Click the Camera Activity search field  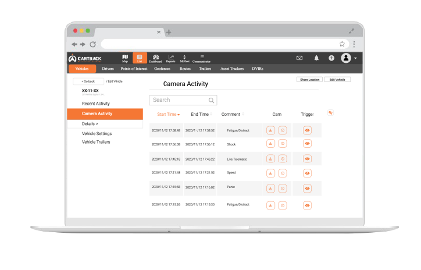(183, 100)
